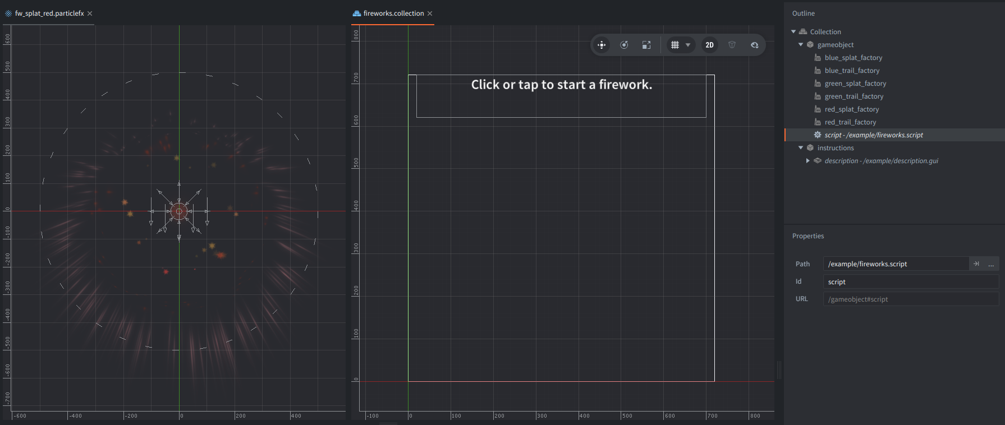Collapse the gameobject tree node

point(801,45)
